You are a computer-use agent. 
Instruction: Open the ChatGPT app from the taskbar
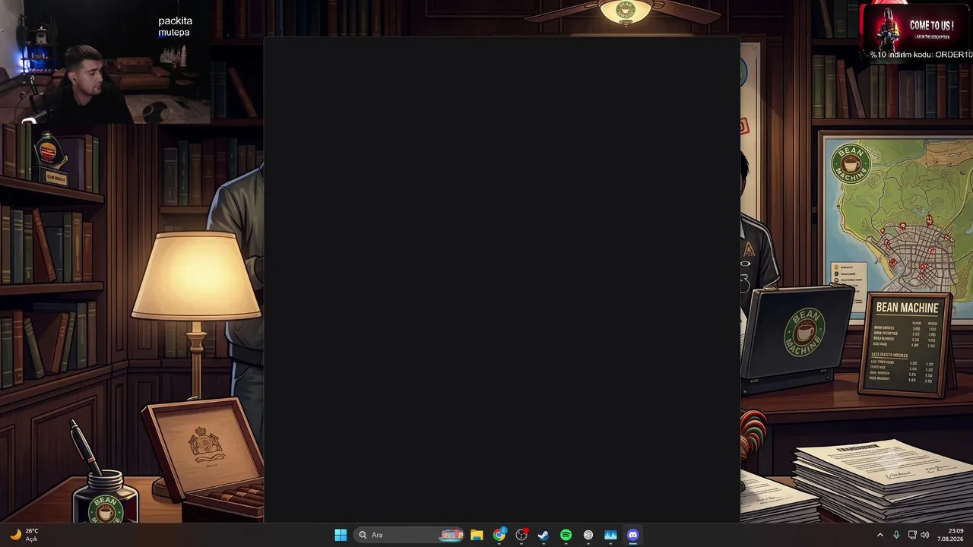point(588,535)
